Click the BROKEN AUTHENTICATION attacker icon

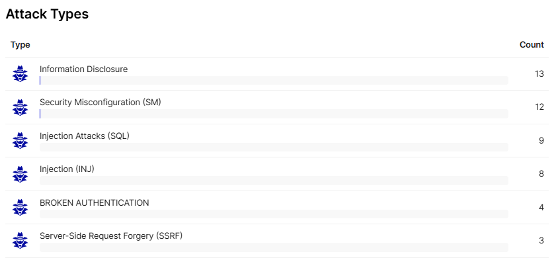click(20, 208)
